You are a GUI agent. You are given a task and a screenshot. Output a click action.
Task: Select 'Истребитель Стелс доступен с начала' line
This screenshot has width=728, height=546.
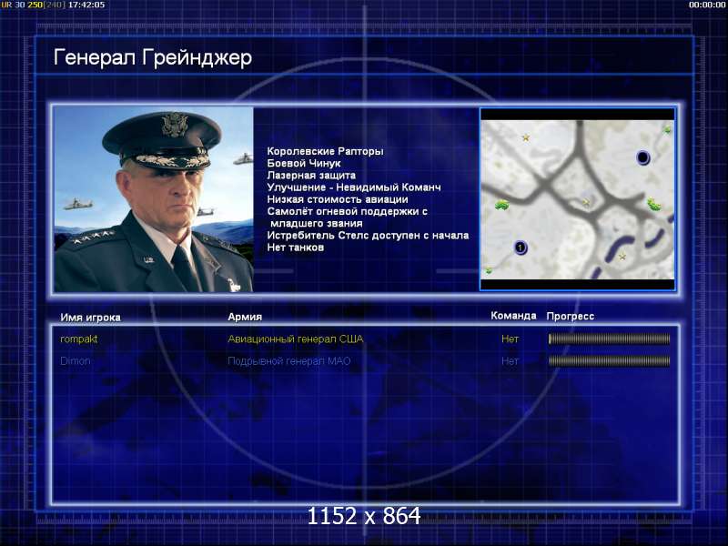368,236
